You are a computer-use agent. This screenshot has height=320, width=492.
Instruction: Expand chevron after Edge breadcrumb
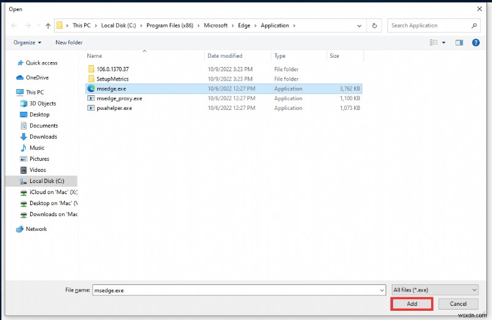[255, 26]
